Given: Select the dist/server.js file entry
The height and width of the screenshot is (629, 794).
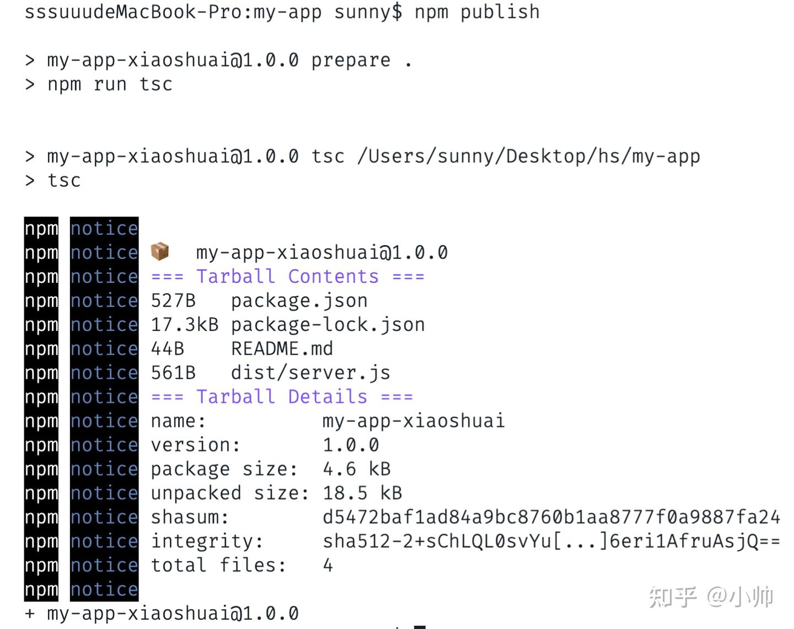Looking at the screenshot, I should click(x=310, y=373).
